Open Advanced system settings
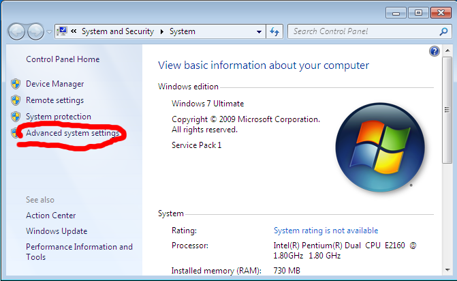The width and height of the screenshot is (457, 281). (x=73, y=133)
